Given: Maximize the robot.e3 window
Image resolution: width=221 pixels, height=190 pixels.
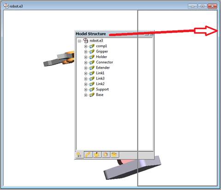Looking at the screenshot, I should (x=203, y=6).
